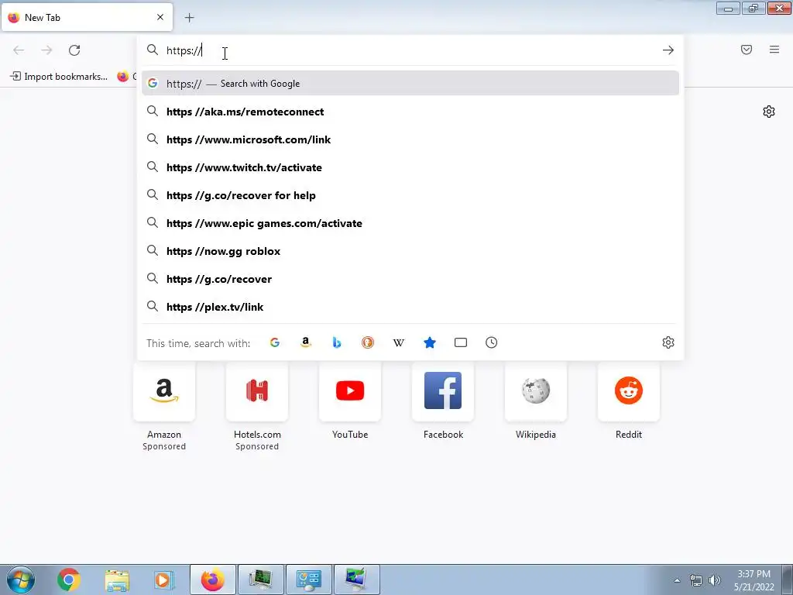Open new tab page personalize gear
Image resolution: width=793 pixels, height=595 pixels.
769,112
